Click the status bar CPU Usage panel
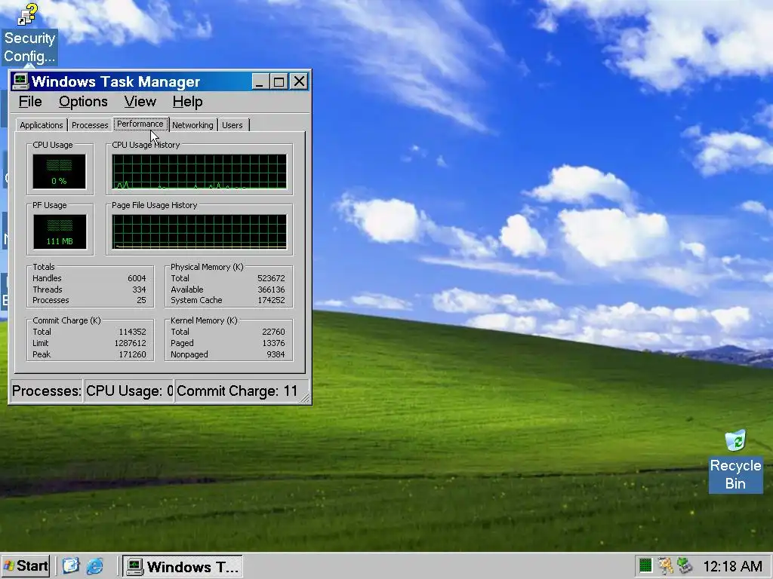 128,391
